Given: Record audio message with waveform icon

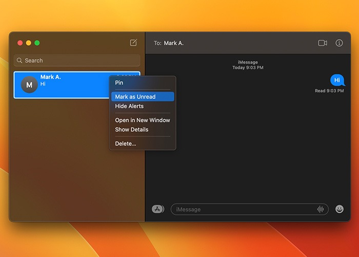Looking at the screenshot, I should [x=321, y=209].
